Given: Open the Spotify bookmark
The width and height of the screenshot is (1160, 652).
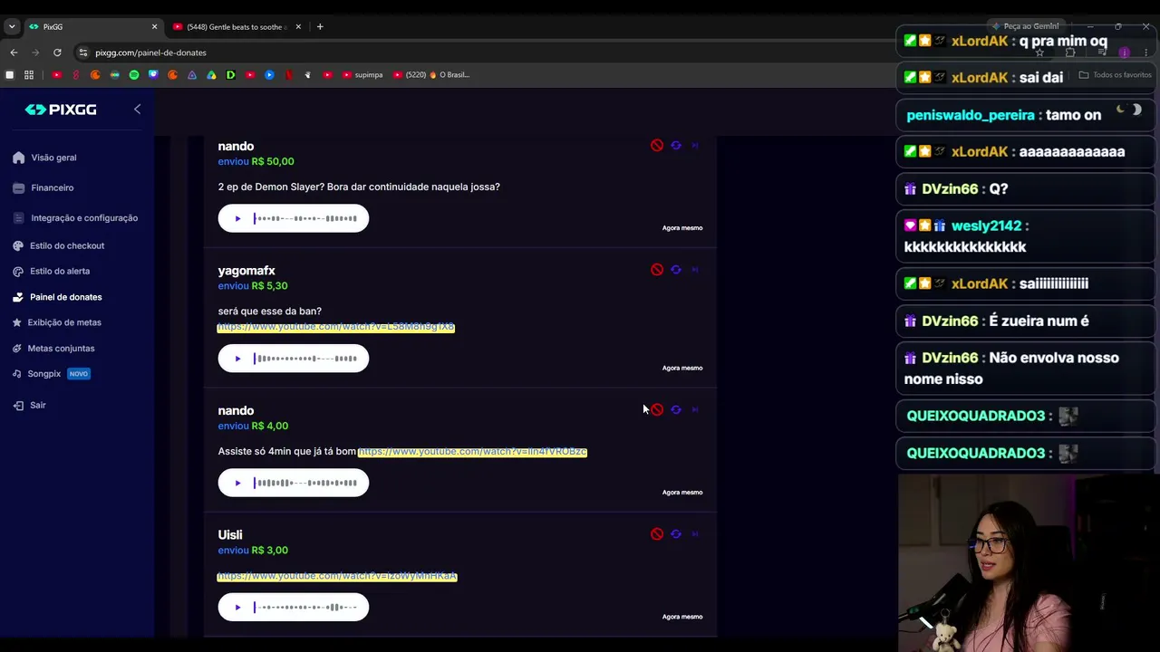Looking at the screenshot, I should 134,75.
